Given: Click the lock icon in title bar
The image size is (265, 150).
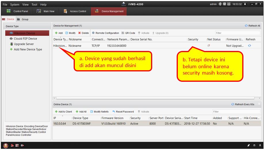Looking at the screenshot, I should tap(245, 4).
